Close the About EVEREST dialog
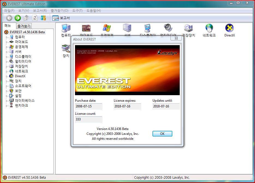The image size is (255, 183). (176, 38)
